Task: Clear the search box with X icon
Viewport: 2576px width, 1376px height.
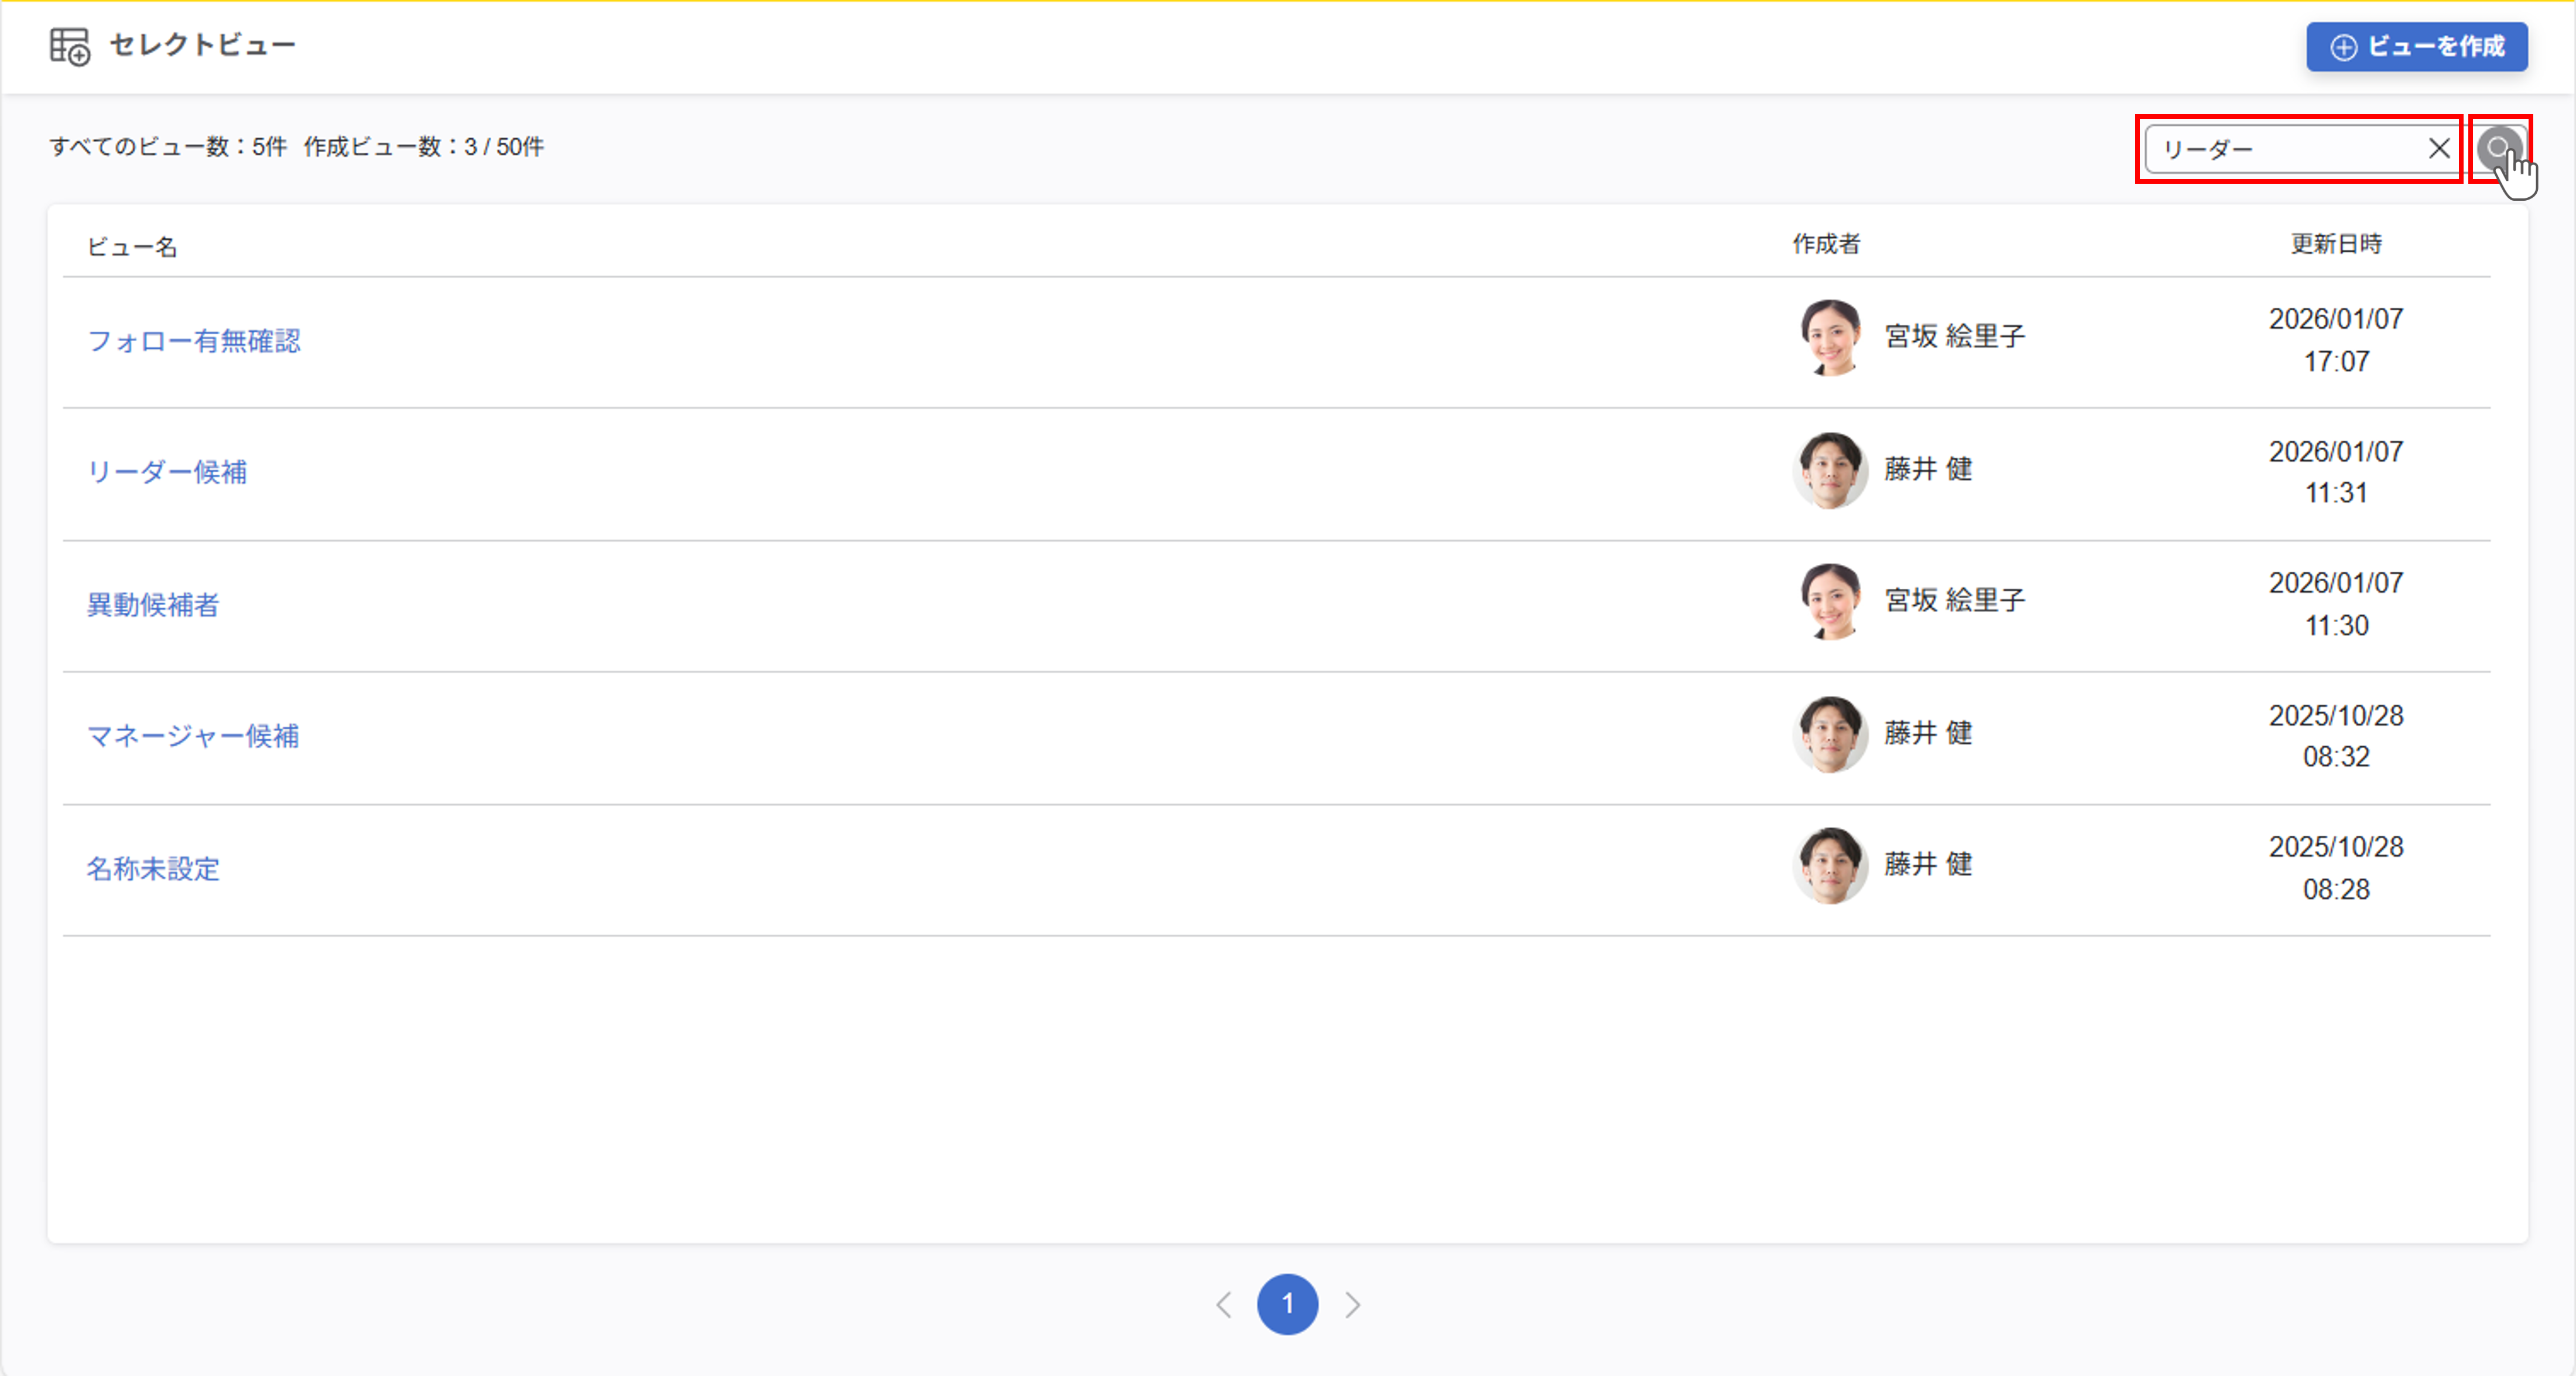Action: pyautogui.click(x=2439, y=148)
